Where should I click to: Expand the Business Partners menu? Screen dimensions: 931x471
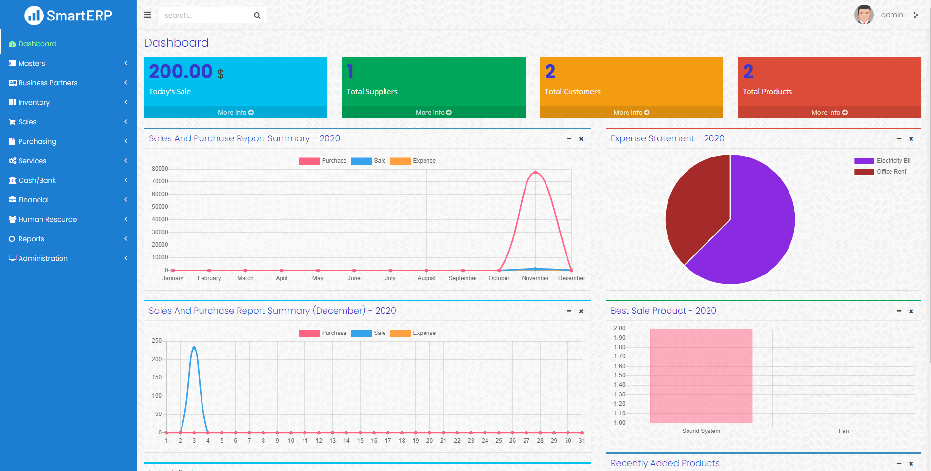point(48,83)
